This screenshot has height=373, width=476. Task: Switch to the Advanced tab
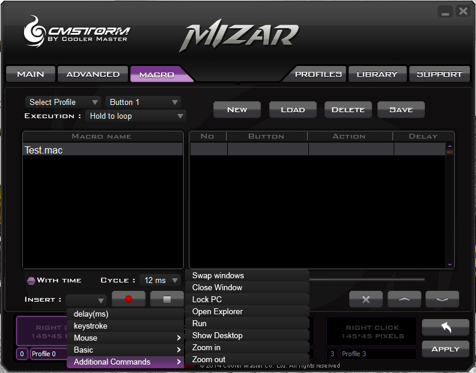(93, 74)
